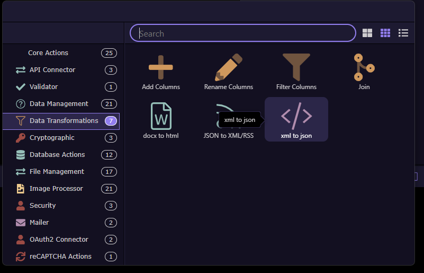Choose the Rename Columns pencil icon

click(x=229, y=67)
